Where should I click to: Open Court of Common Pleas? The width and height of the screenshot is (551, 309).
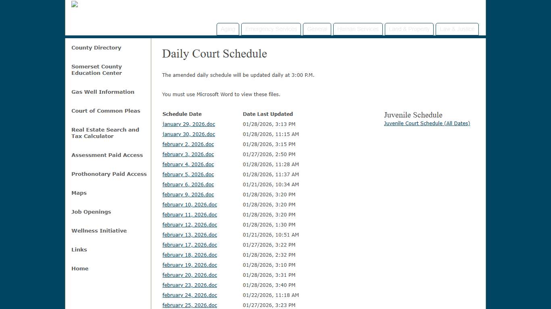(x=106, y=111)
